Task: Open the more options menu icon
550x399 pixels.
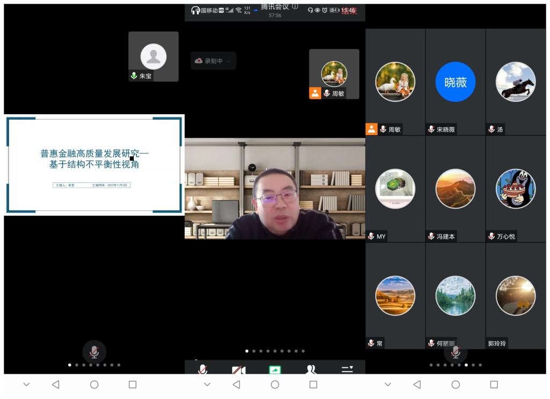Action: click(x=348, y=369)
